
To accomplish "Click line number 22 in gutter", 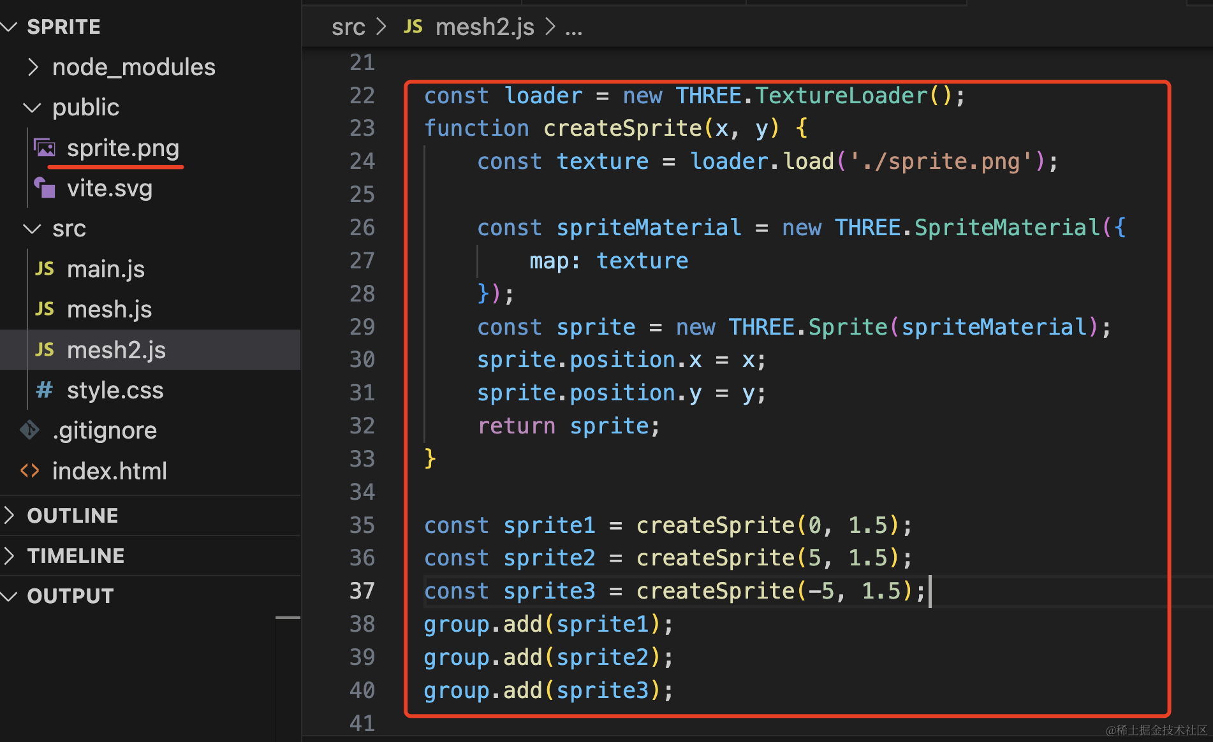I will [x=362, y=96].
